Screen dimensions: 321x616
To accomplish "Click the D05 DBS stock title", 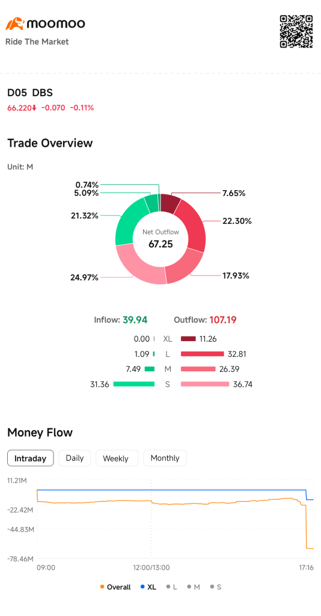I will [30, 93].
